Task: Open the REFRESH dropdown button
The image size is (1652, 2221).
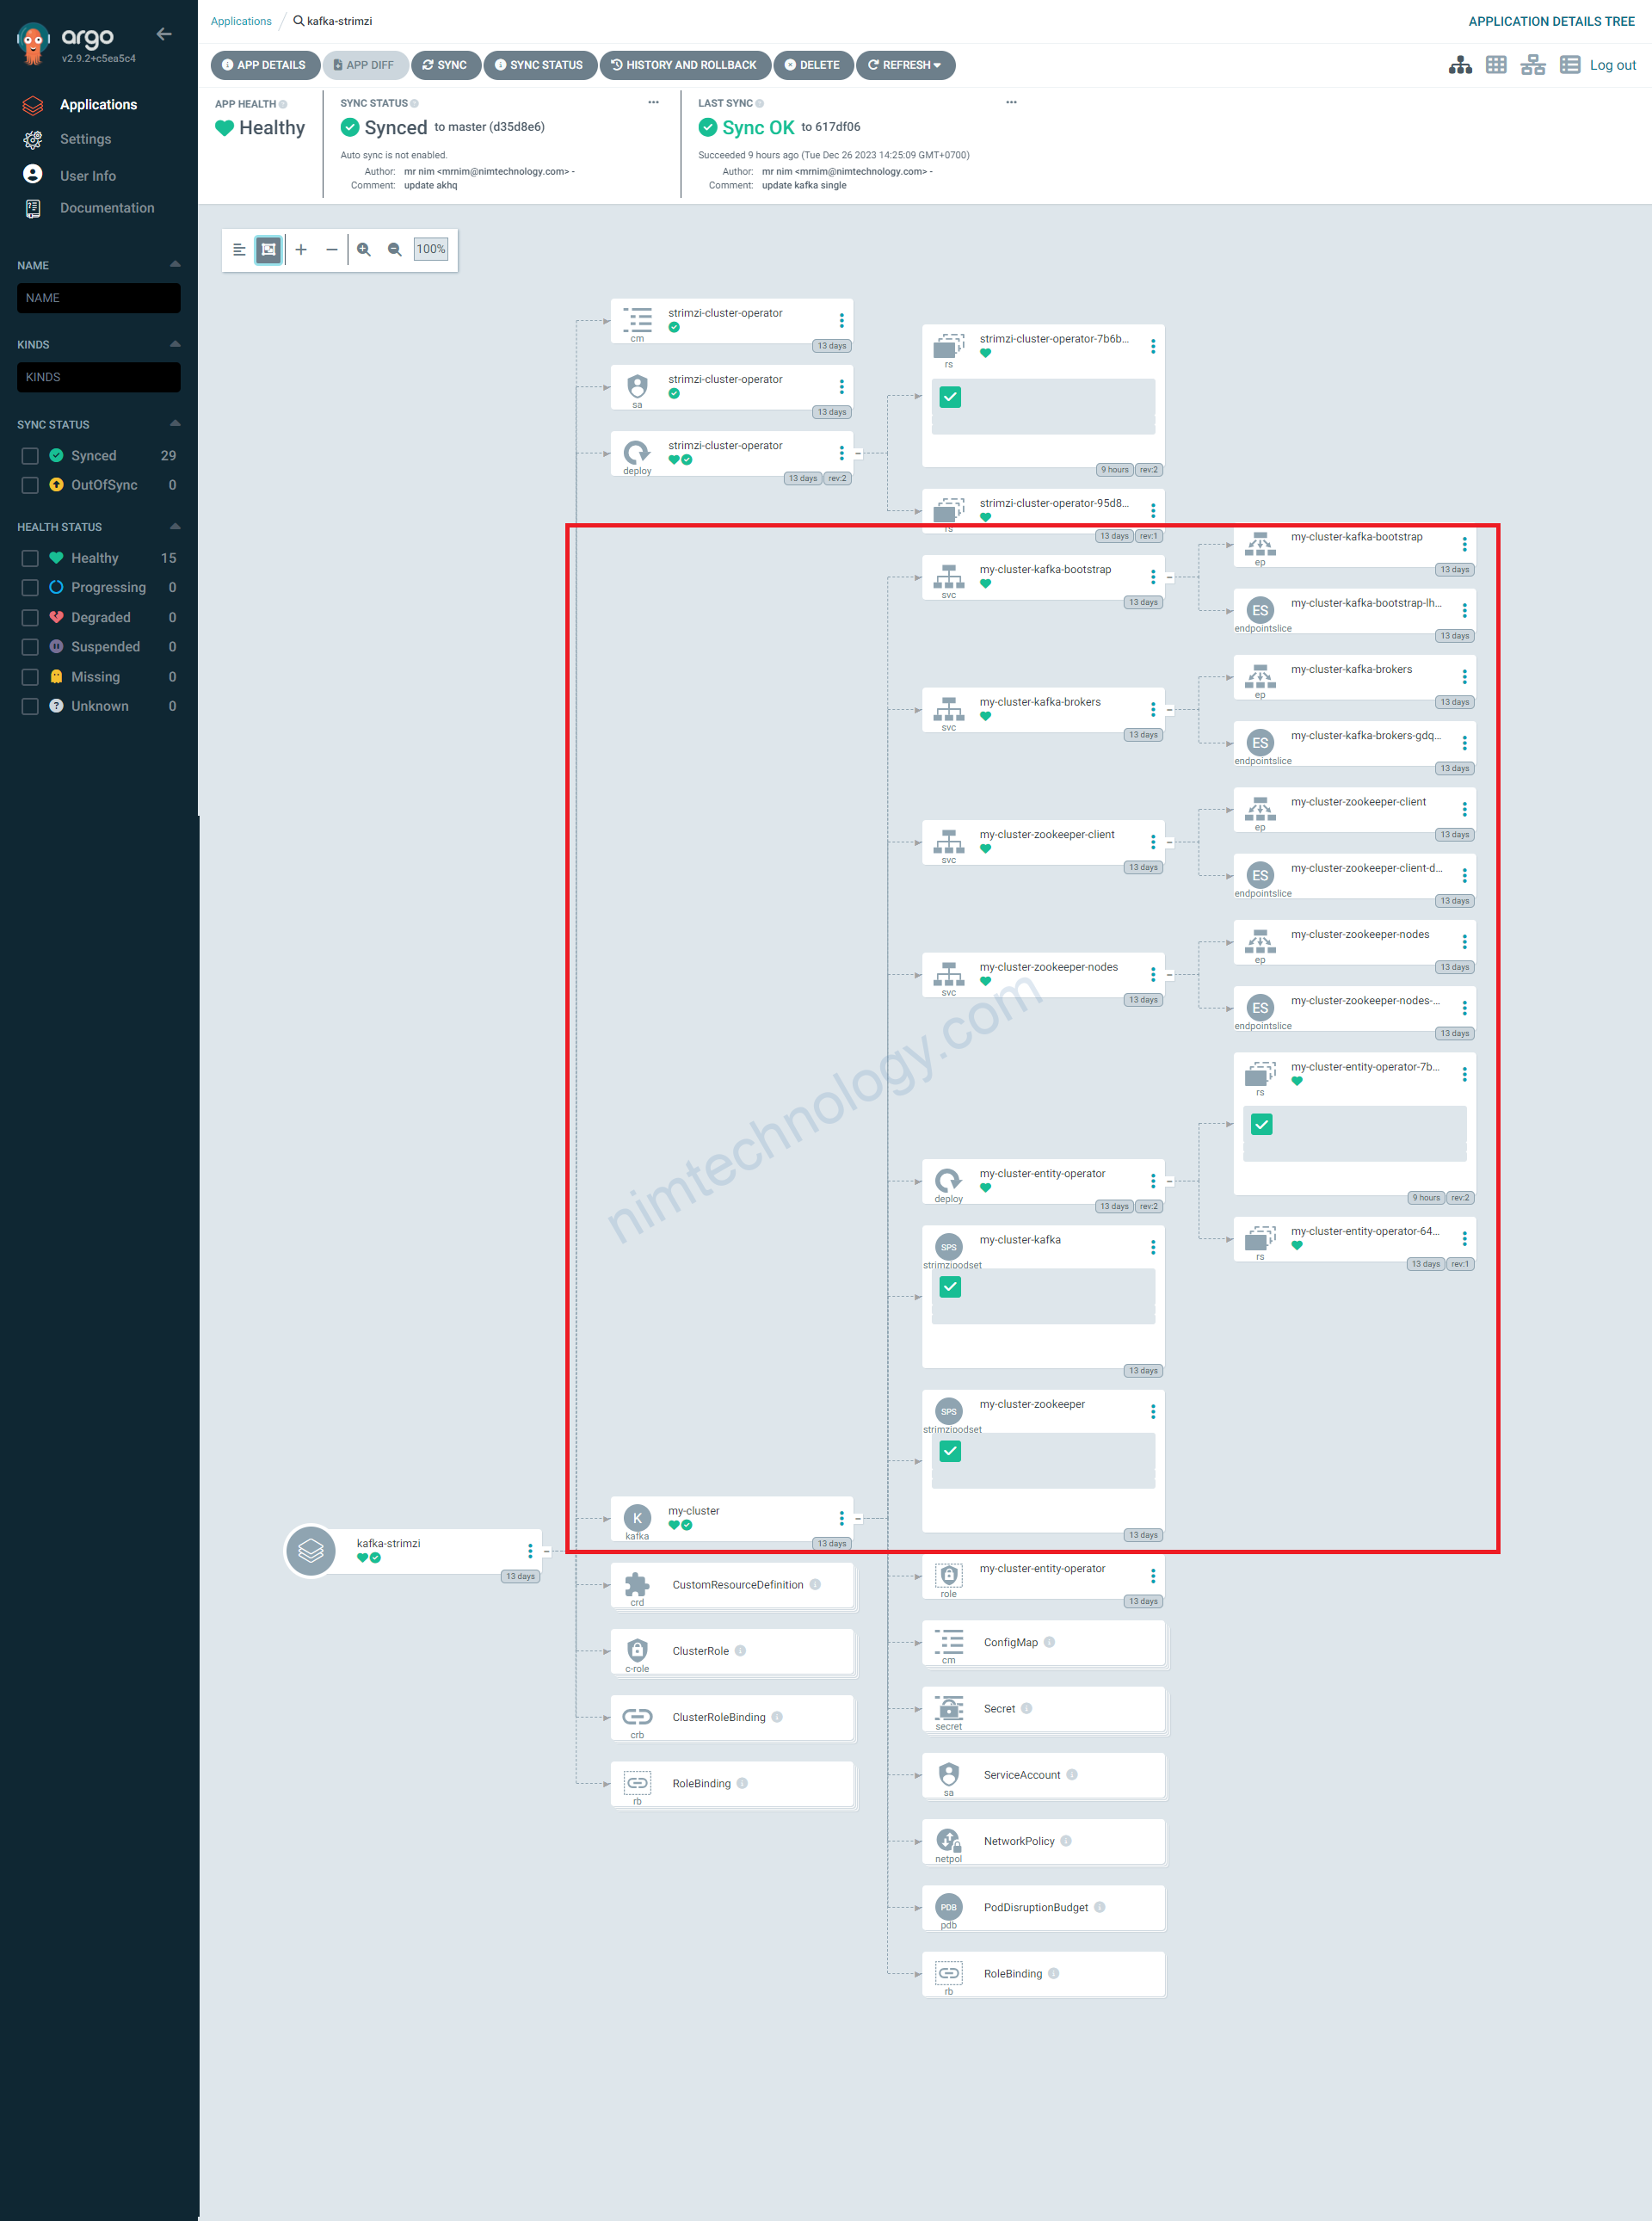Action: [x=905, y=65]
